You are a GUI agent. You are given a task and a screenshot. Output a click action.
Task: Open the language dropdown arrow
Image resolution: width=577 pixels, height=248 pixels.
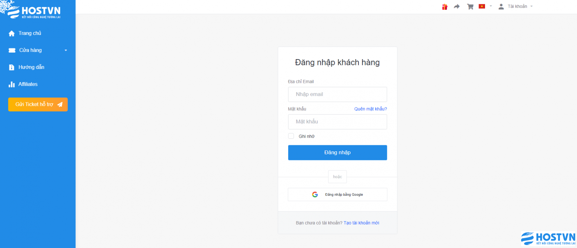(x=490, y=6)
